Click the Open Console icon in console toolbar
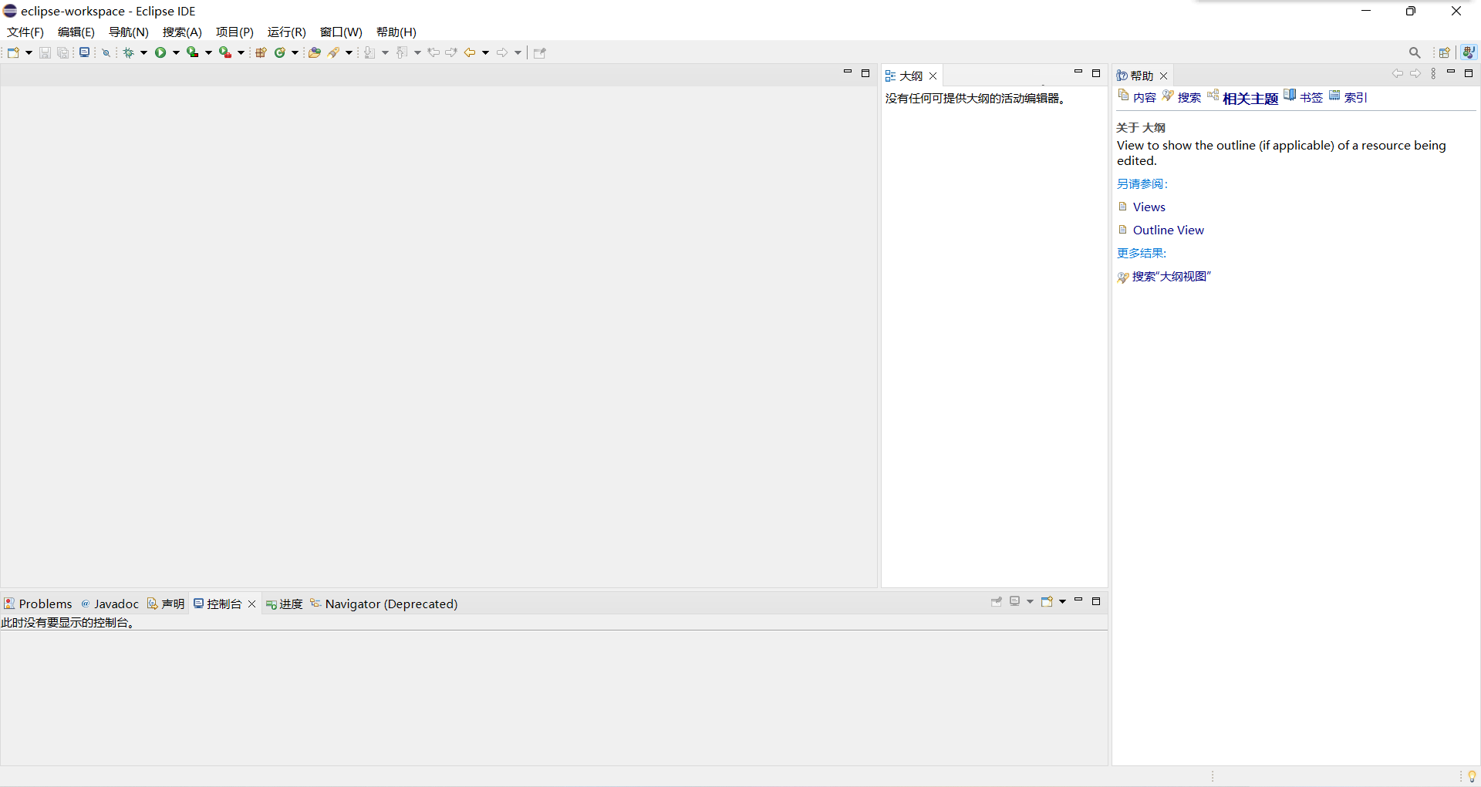The width and height of the screenshot is (1481, 787). click(x=1047, y=601)
